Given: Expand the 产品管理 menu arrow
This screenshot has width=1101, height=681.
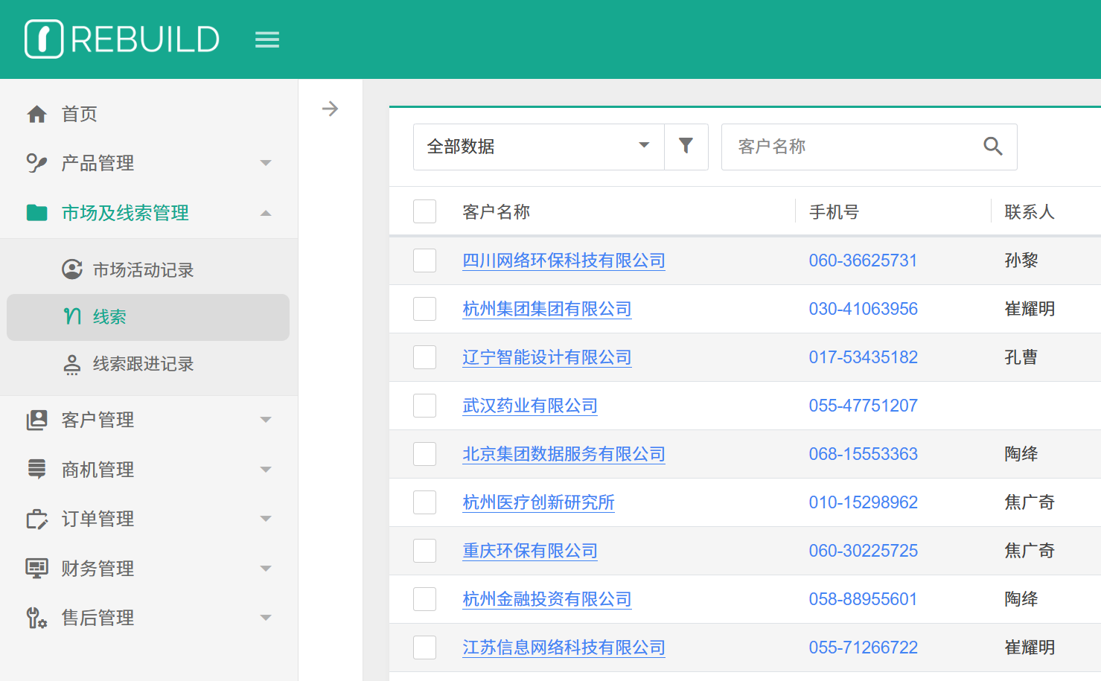Looking at the screenshot, I should point(266,163).
